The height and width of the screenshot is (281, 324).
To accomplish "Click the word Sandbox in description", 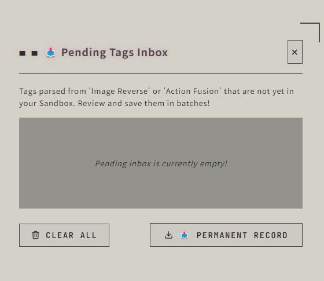I will (57, 103).
